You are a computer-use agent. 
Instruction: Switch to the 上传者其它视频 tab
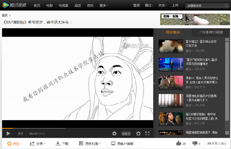coord(211,32)
